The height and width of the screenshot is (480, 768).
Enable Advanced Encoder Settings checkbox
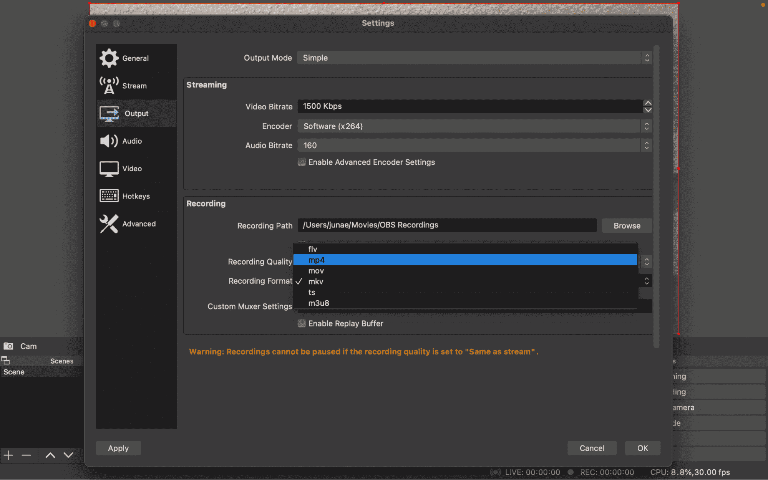[x=302, y=162]
